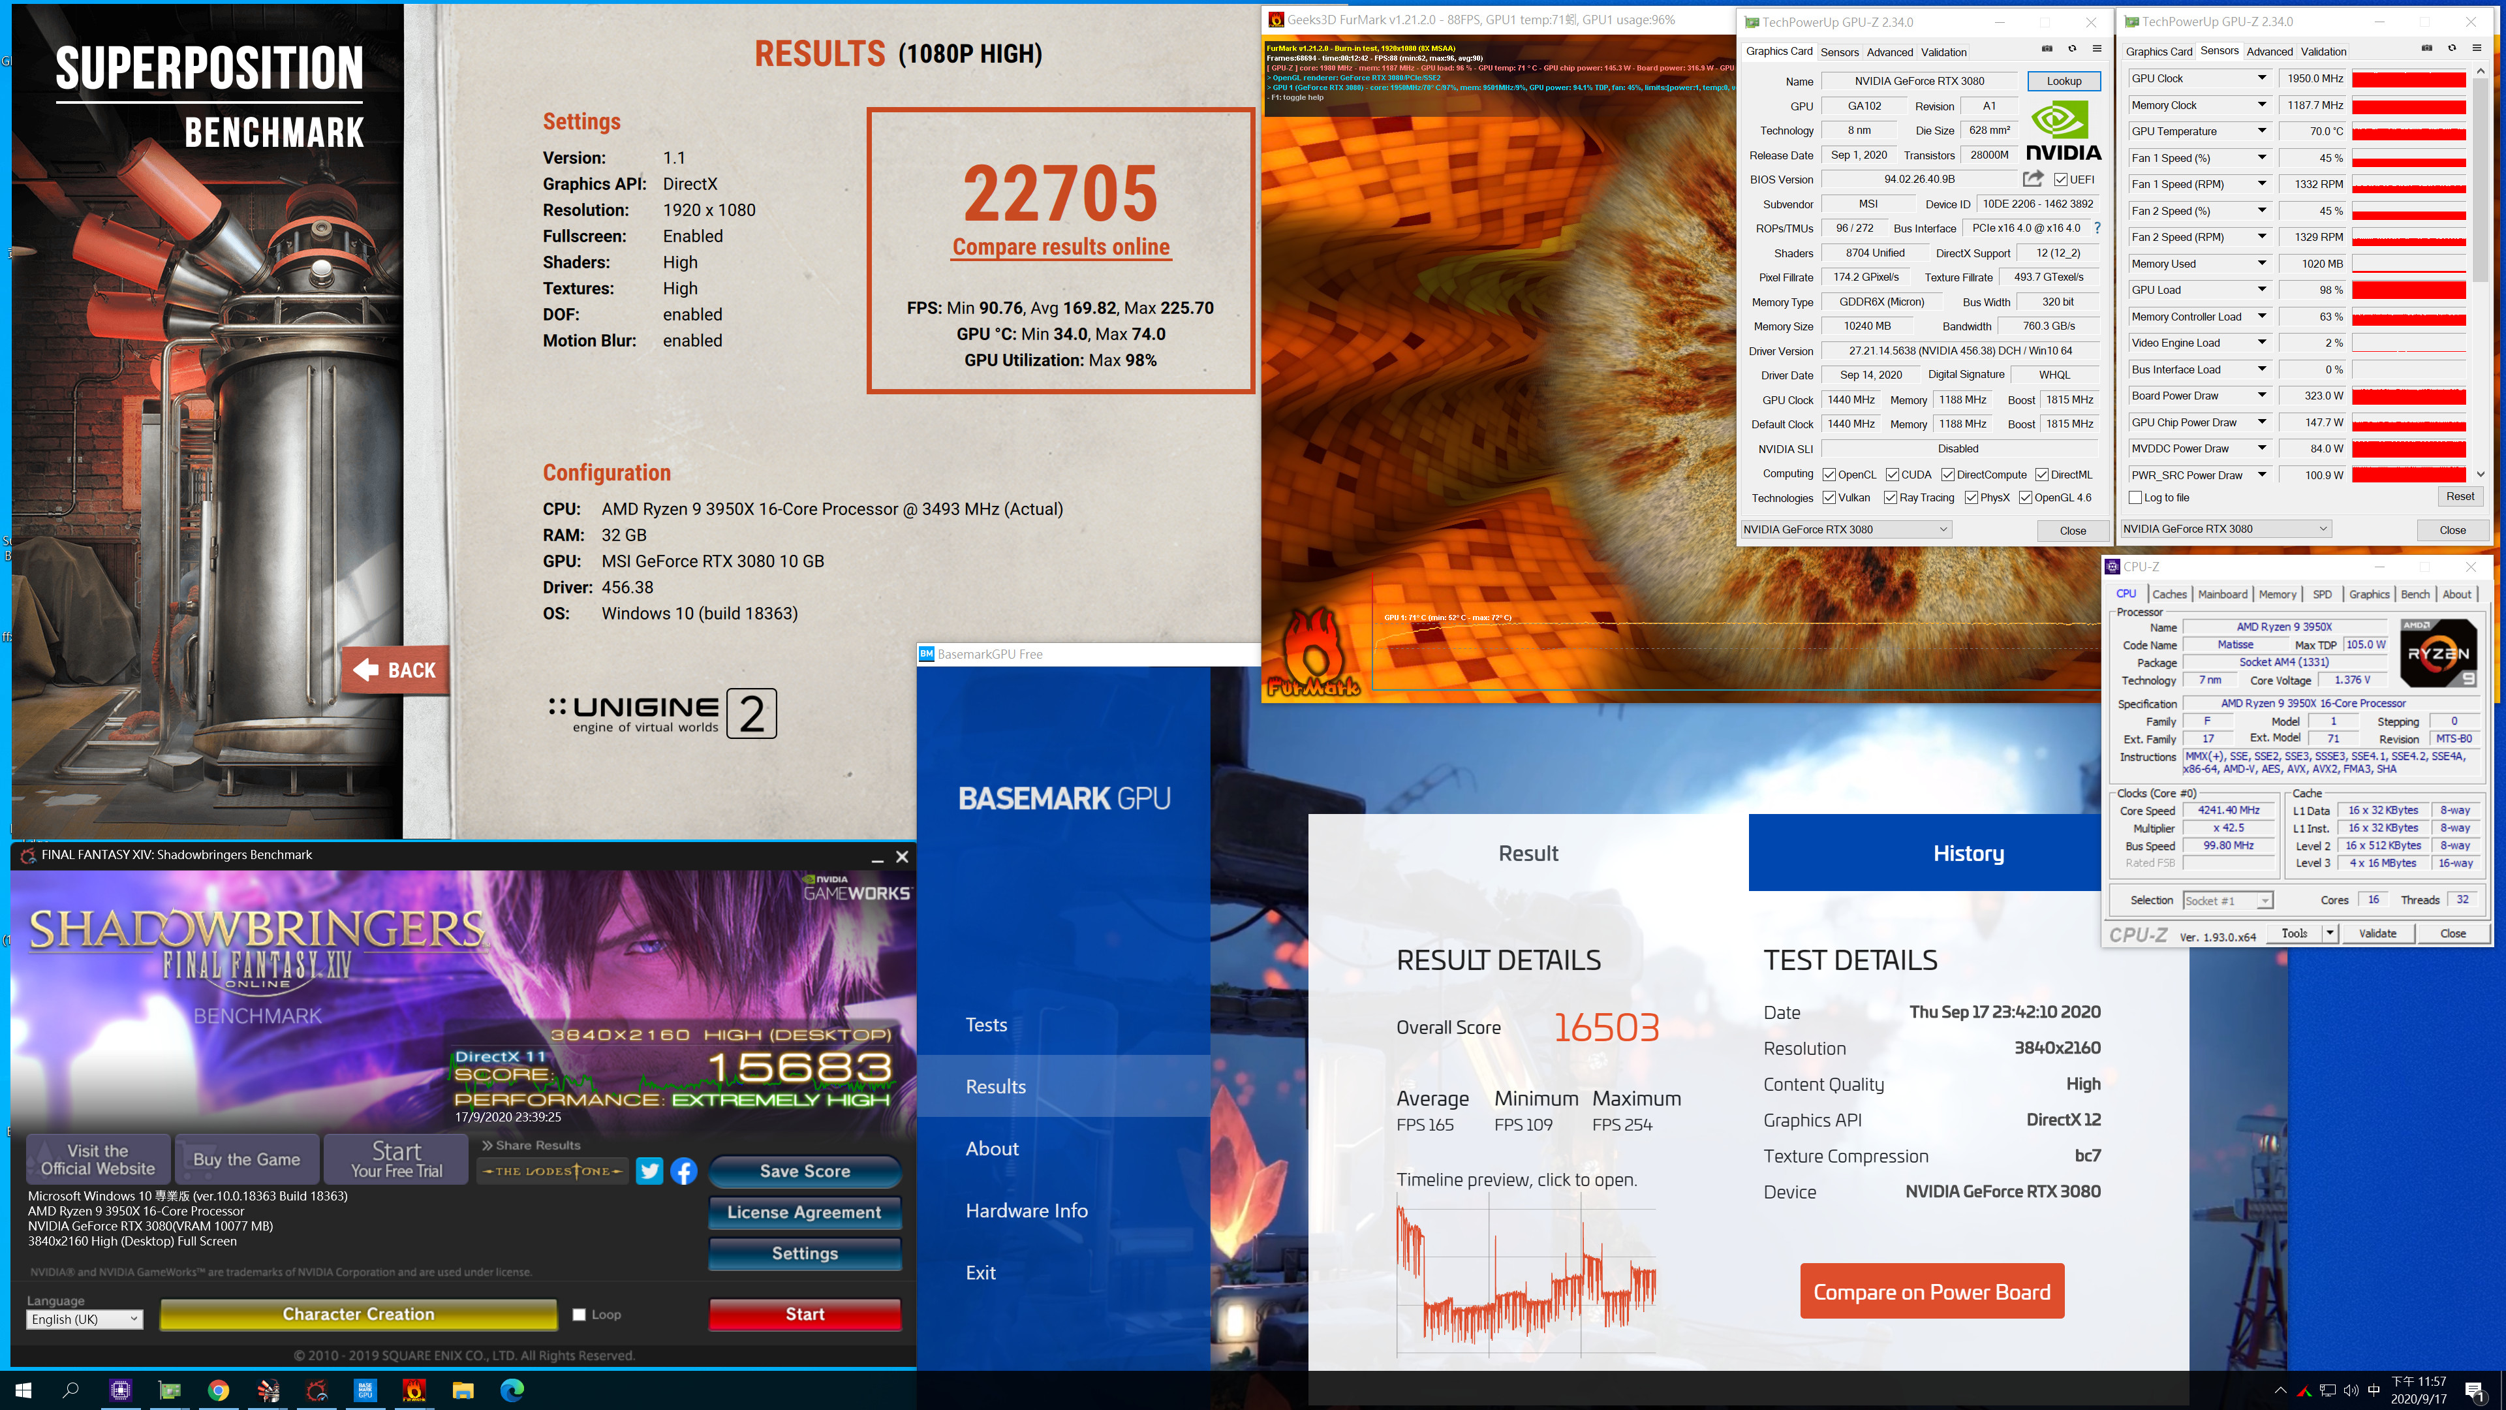Click Compare on Power Board
Viewport: 2506px width, 1410px height.
coord(1931,1291)
